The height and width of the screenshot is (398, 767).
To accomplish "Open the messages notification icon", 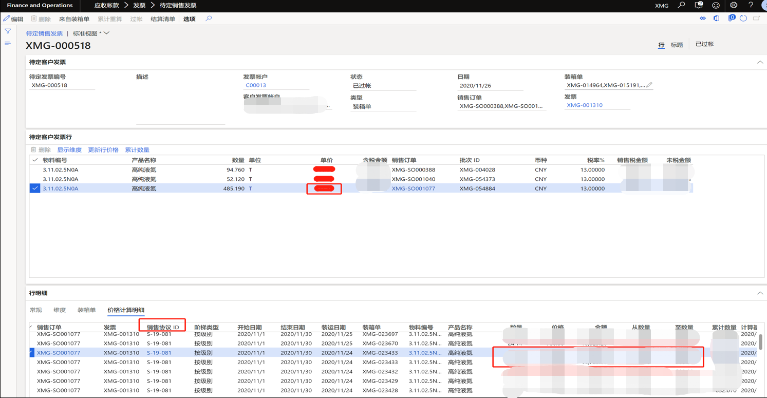I will (699, 6).
